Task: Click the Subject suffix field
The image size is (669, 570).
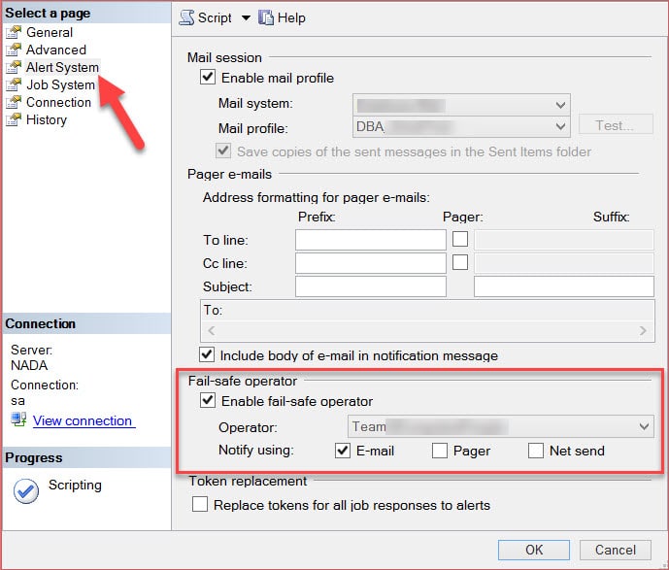Action: (x=563, y=286)
